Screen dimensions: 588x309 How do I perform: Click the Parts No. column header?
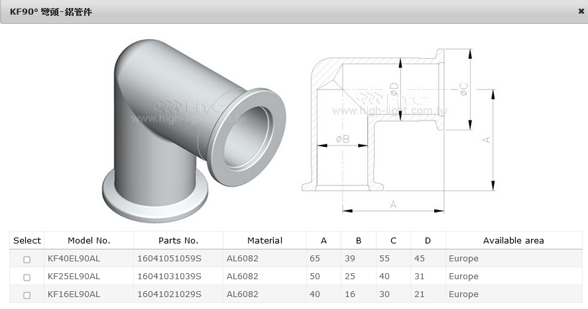click(178, 241)
